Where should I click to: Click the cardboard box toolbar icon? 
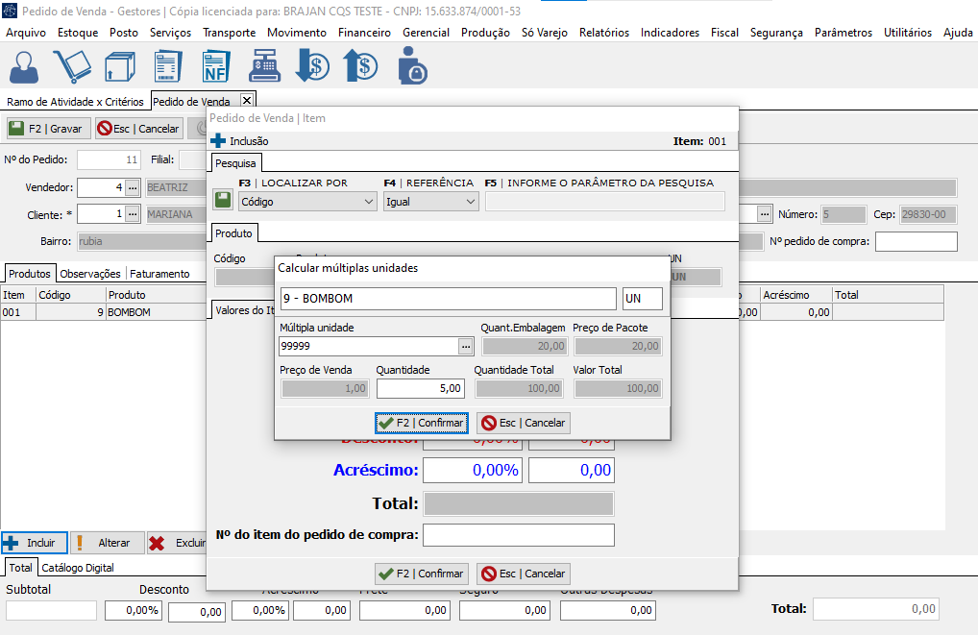pos(118,66)
